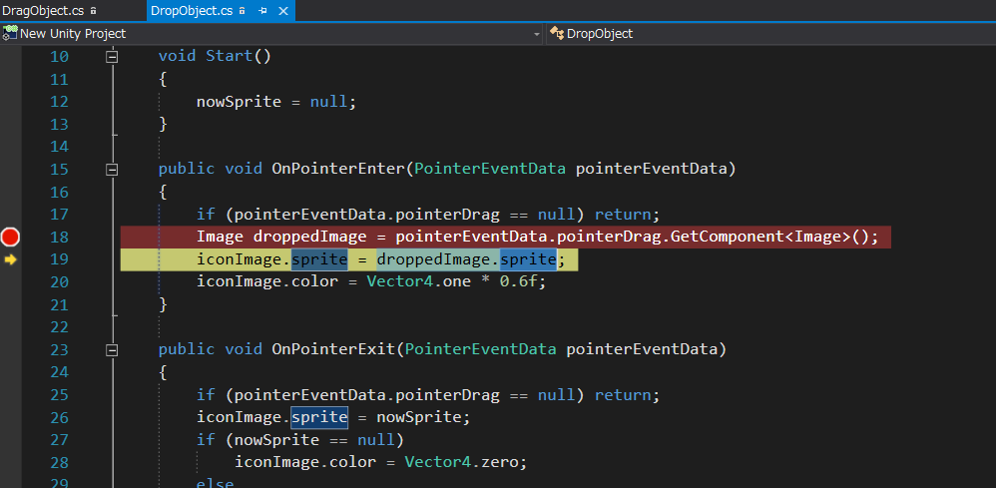Click the lock icon on DragObject.cs tab
Screen dimensions: 996x488
pos(93,11)
